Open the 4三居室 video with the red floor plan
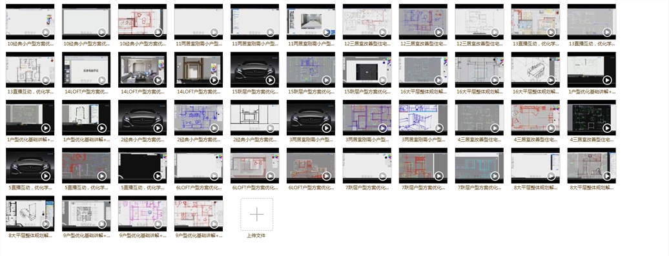The width and height of the screenshot is (669, 256). pyautogui.click(x=535, y=117)
